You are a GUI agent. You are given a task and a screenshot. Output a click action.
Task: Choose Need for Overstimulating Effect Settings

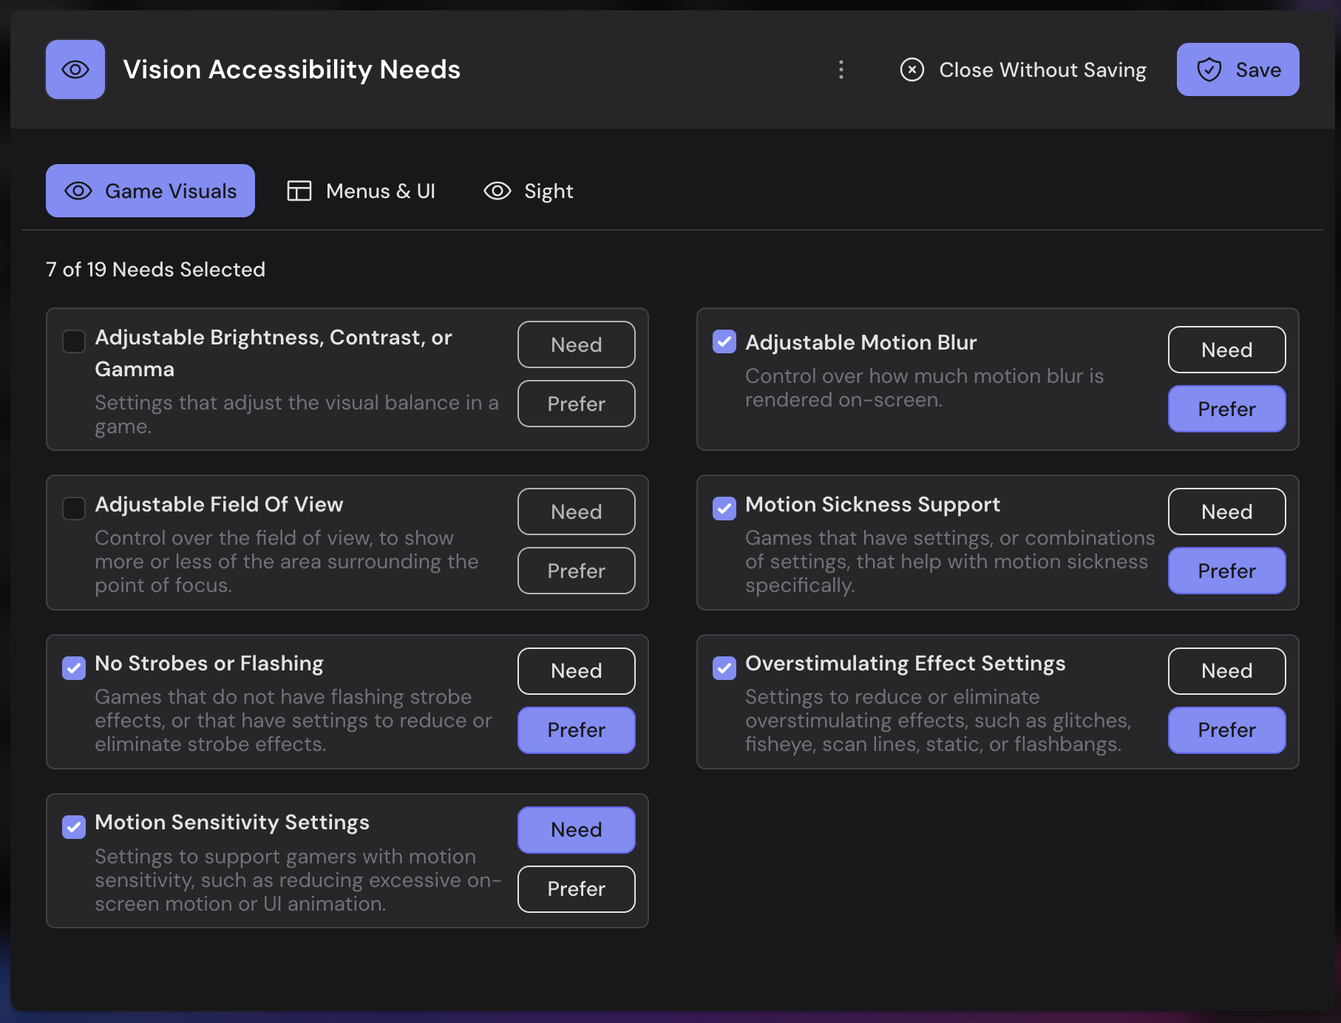1226,670
